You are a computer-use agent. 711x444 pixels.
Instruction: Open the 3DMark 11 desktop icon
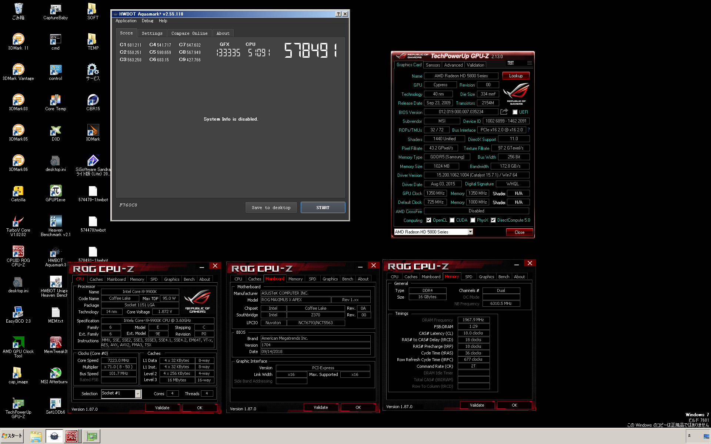point(18,41)
